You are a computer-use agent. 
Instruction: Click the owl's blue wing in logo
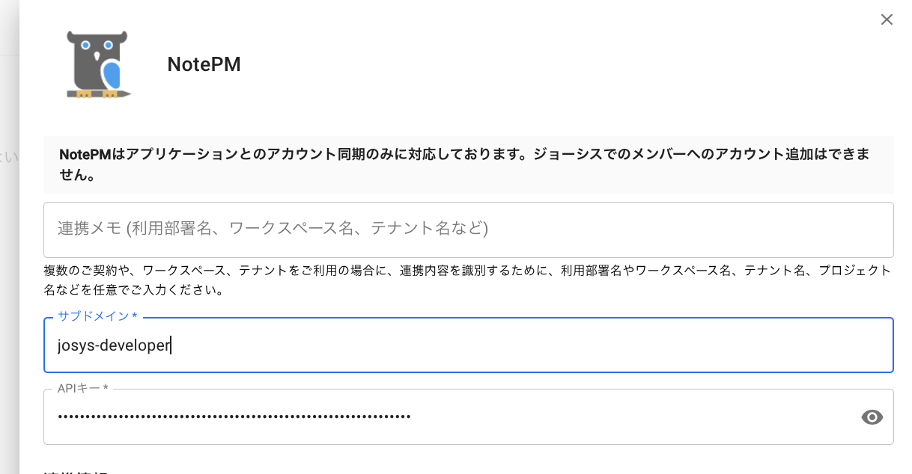[x=112, y=75]
